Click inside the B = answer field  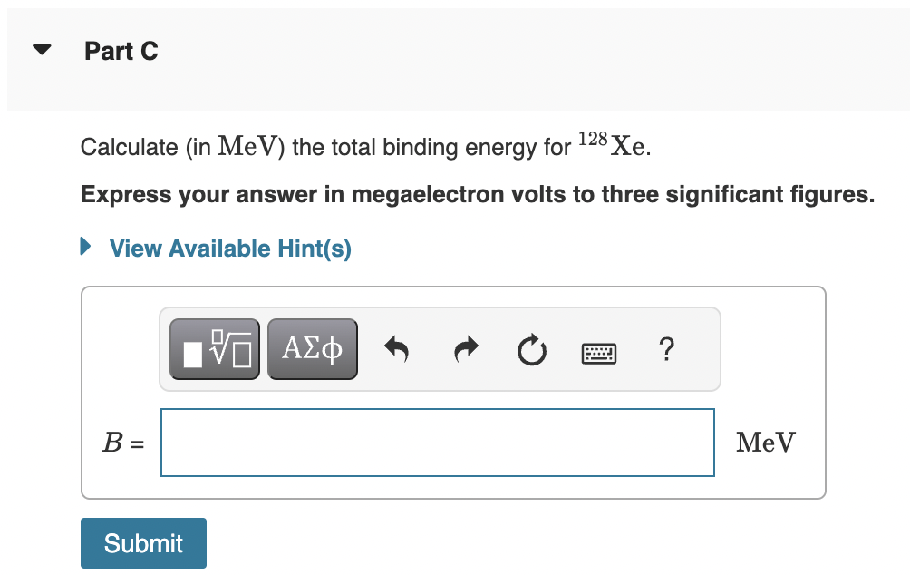coord(437,442)
